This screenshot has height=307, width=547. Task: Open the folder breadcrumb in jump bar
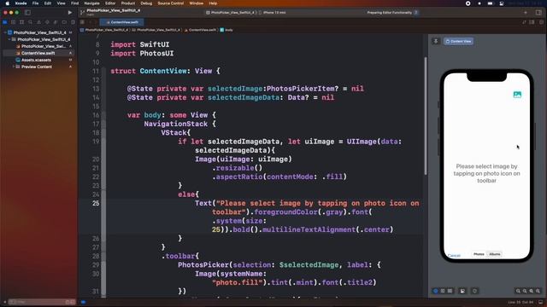click(156, 30)
